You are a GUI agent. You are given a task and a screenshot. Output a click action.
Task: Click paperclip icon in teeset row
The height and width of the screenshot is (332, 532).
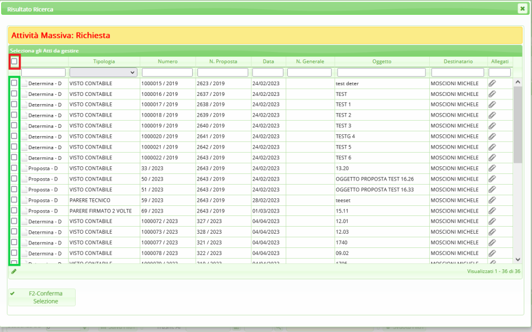pyautogui.click(x=492, y=201)
